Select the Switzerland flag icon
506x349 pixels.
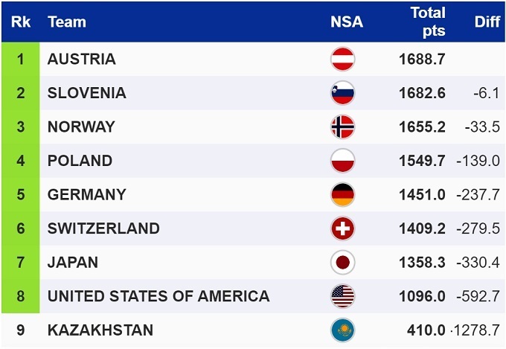tap(343, 228)
